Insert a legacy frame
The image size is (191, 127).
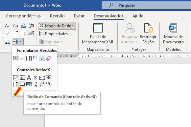coord(36,58)
